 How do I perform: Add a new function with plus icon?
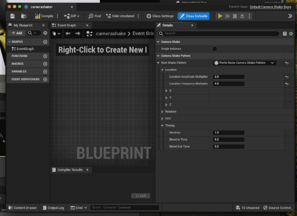(45, 56)
